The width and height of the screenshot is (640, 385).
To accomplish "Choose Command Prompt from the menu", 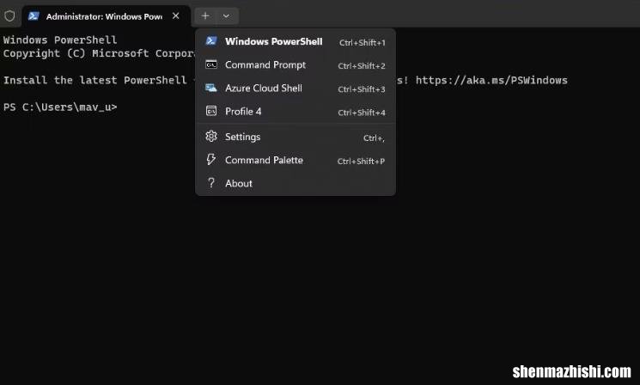I will coord(296,65).
